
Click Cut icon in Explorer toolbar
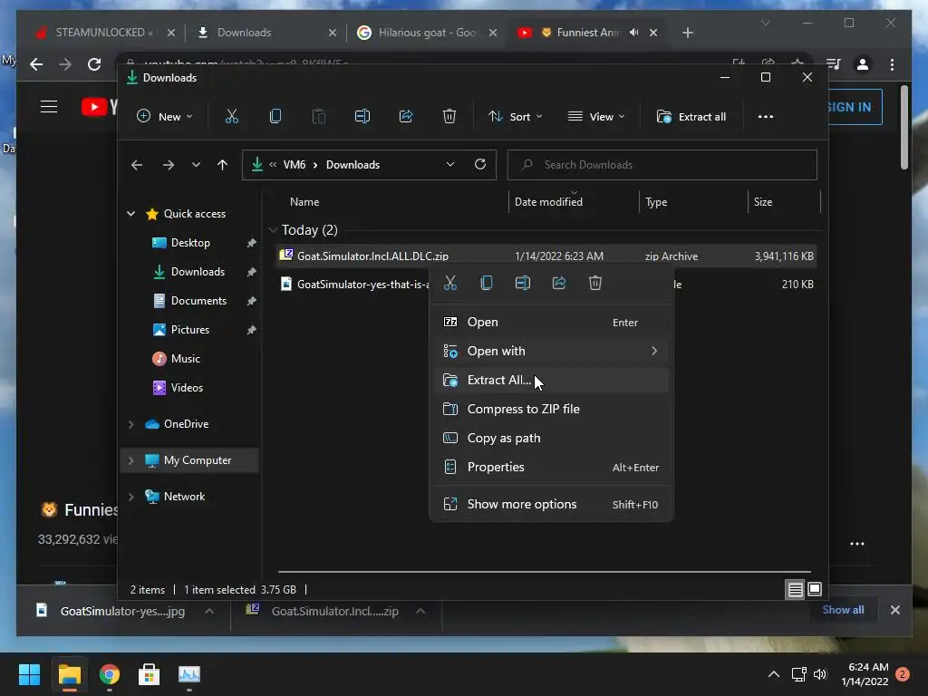pyautogui.click(x=231, y=117)
